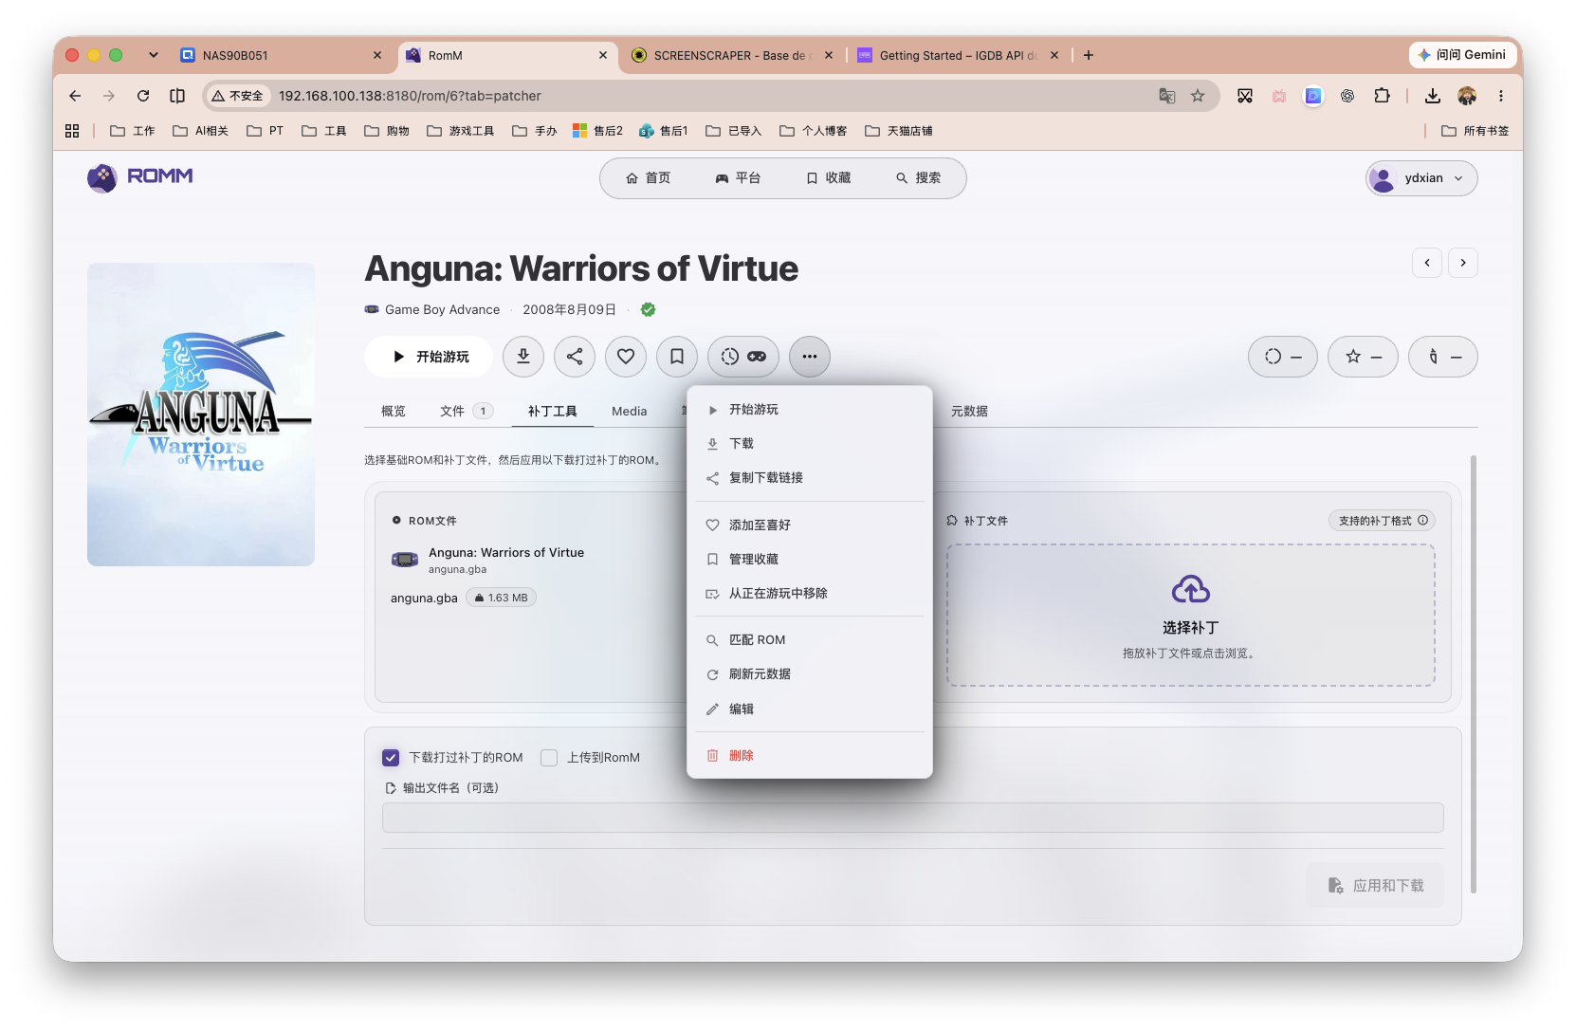Click the Anguna cover art thumbnail
Image resolution: width=1576 pixels, height=1032 pixels.
pos(201,415)
